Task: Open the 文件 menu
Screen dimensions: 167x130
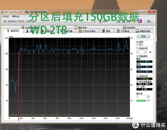Action: pyautogui.click(x=6, y=16)
